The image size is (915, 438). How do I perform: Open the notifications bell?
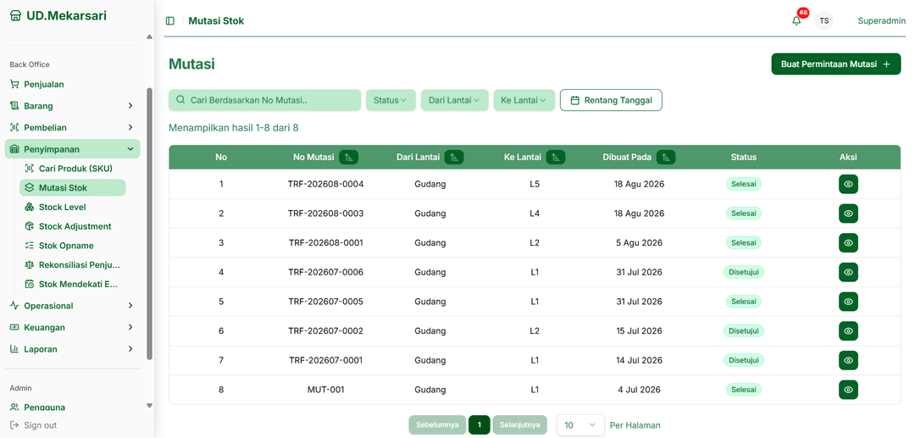click(x=796, y=21)
